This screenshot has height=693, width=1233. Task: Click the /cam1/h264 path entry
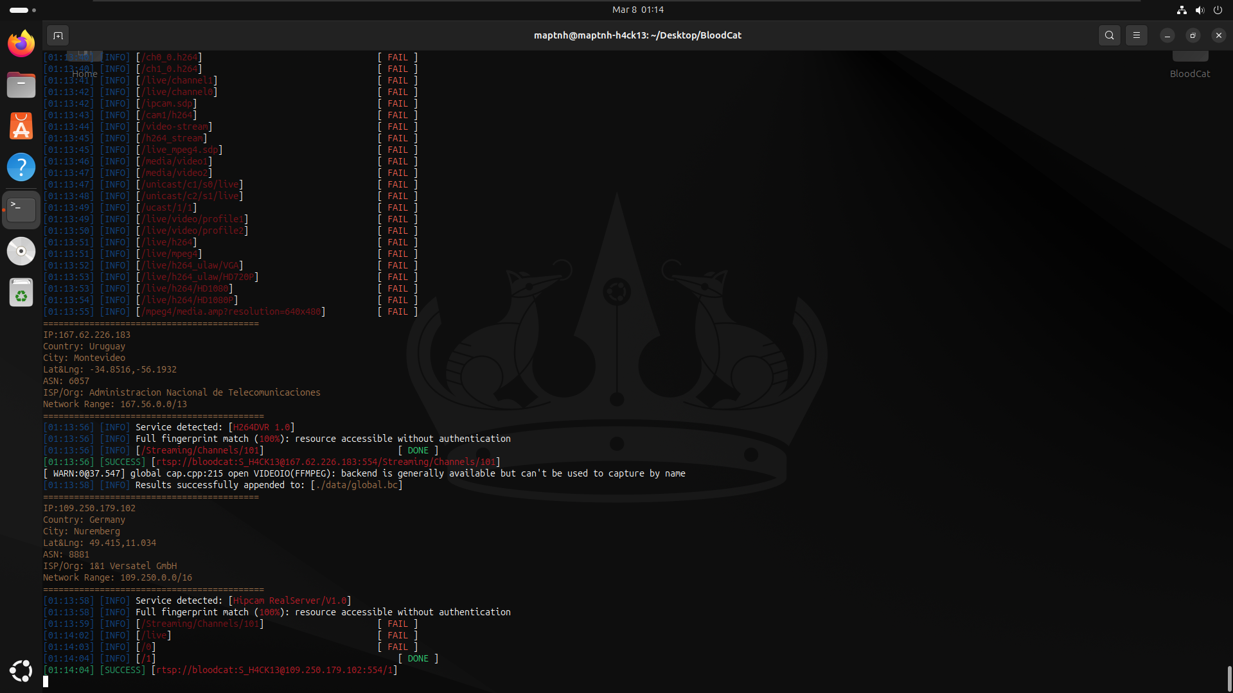(x=166, y=115)
